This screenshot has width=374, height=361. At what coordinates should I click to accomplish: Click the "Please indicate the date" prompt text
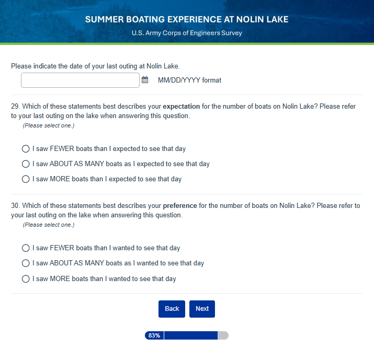tap(95, 66)
